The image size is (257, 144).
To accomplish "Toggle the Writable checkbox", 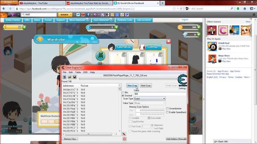I will click(130, 118).
